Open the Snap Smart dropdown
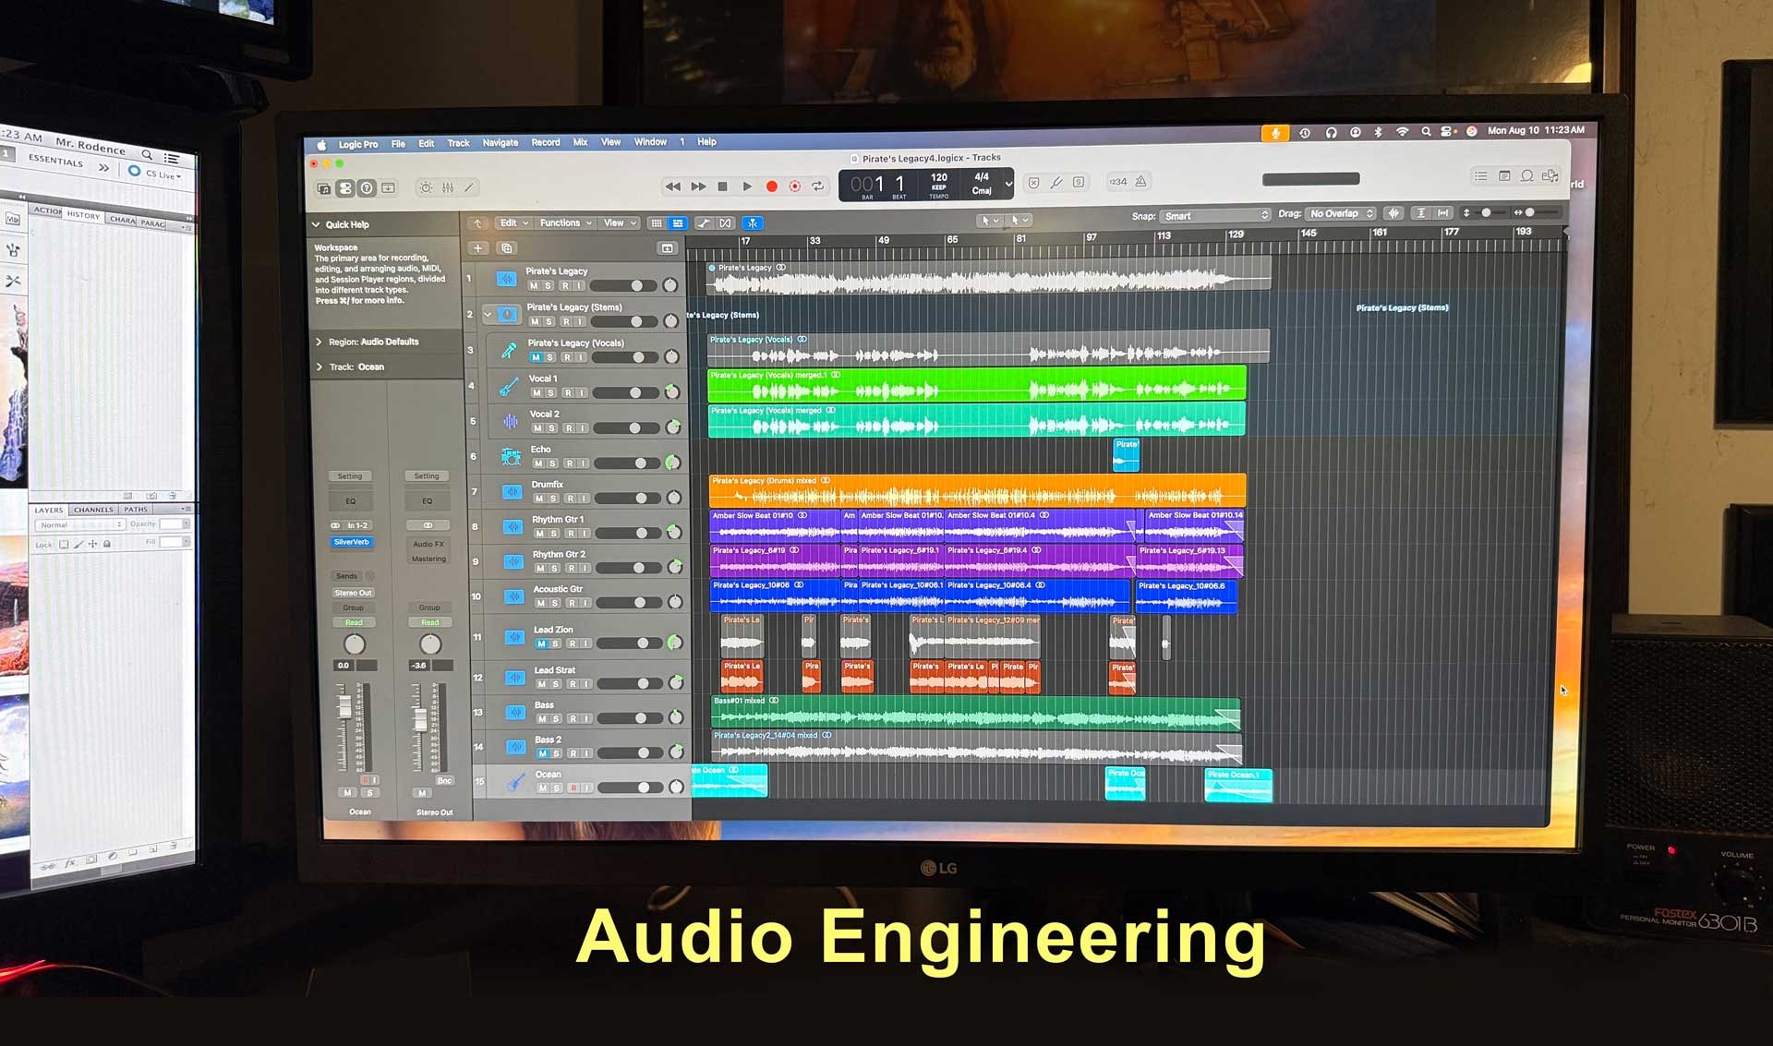Viewport: 1773px width, 1046px height. (x=1215, y=216)
